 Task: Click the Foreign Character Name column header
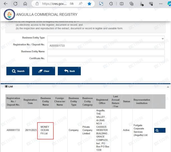click(x=60, y=102)
